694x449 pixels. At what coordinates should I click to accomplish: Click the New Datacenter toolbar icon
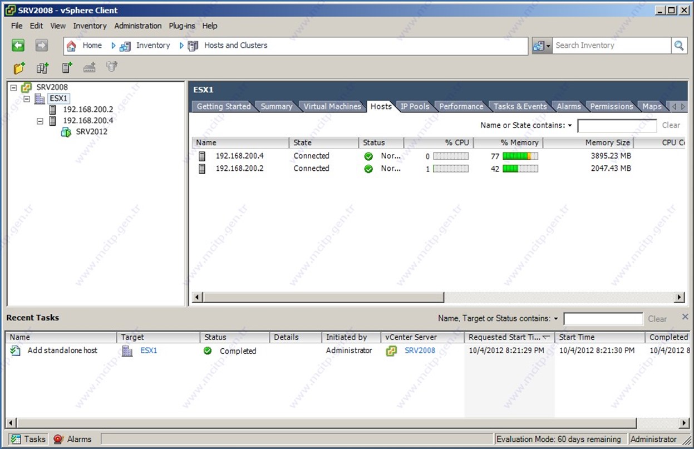click(x=43, y=68)
